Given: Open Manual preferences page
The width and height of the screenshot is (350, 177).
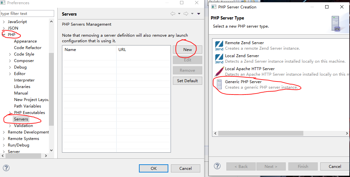Looking at the screenshot, I should pos(21,93).
